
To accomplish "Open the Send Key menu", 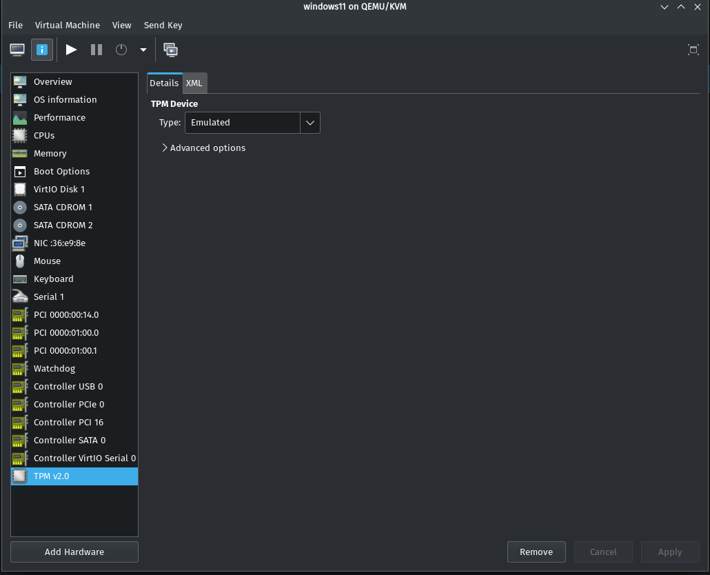I will pos(163,25).
